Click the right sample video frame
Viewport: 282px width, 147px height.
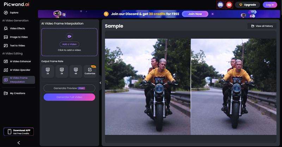234,87
